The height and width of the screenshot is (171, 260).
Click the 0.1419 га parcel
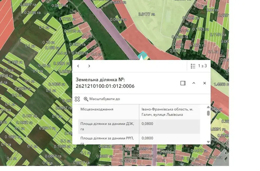pyautogui.click(x=72, y=31)
